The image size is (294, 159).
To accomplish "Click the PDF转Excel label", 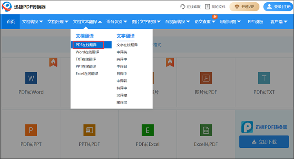I will pos(147,144).
